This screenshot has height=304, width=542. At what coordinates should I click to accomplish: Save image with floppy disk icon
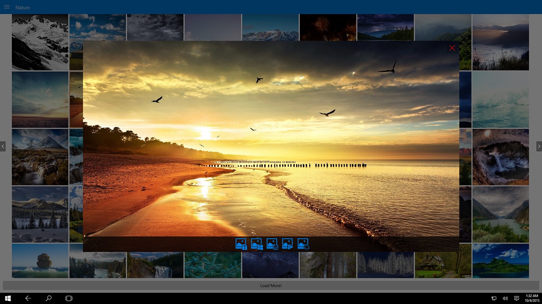click(x=272, y=244)
